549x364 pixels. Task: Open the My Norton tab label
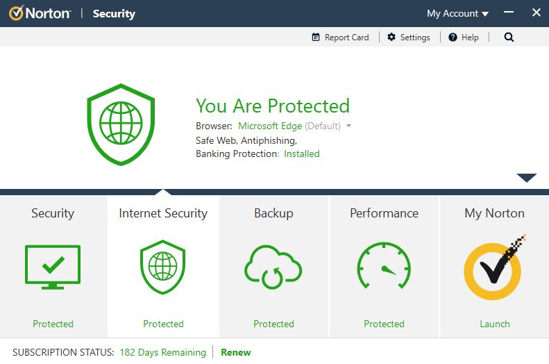pos(494,213)
